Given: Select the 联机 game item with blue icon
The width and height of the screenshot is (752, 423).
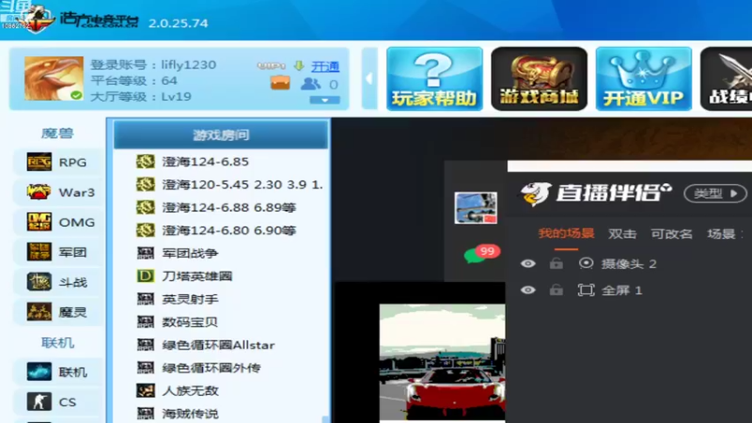Looking at the screenshot, I should pos(57,372).
